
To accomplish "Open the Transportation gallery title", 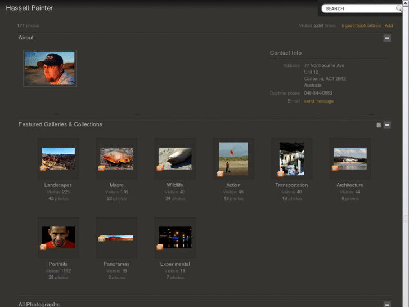I will click(291, 185).
